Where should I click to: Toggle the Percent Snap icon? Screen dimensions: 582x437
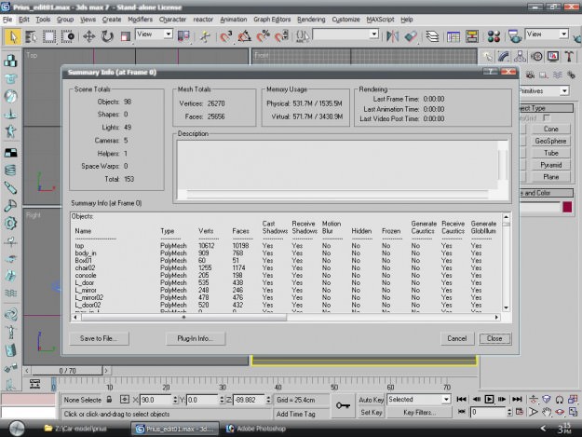[x=263, y=36]
